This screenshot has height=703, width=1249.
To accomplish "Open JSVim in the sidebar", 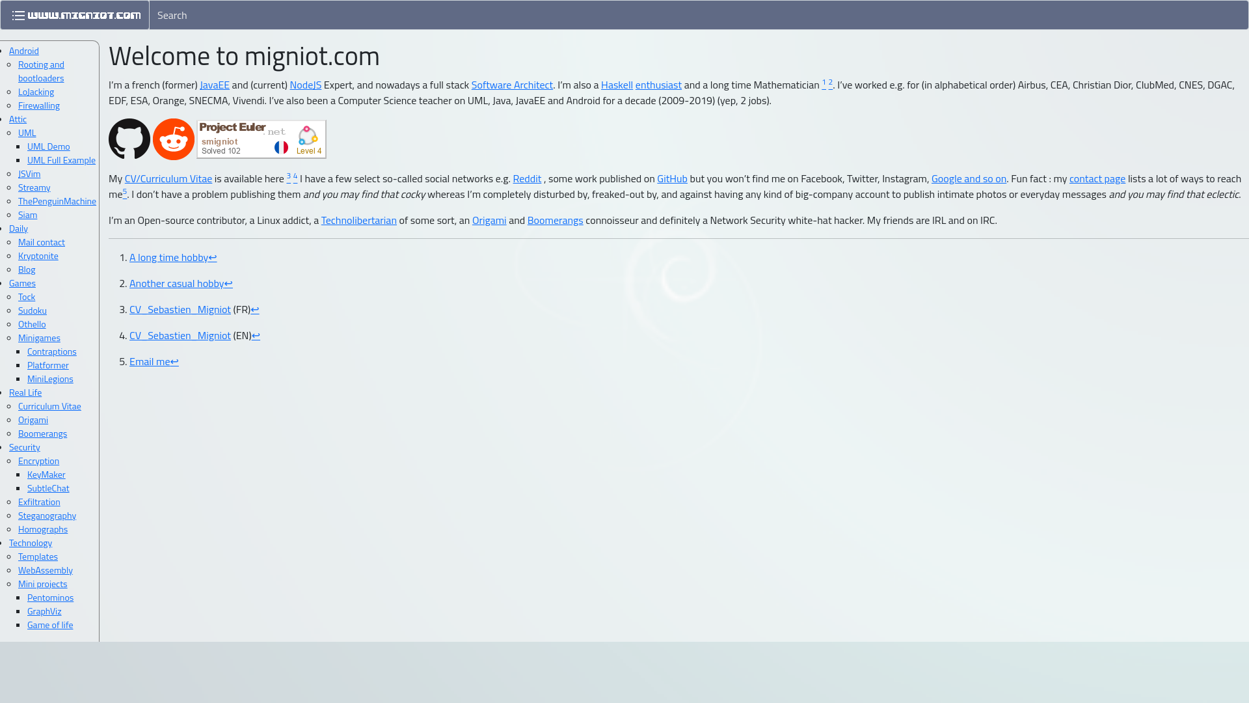I will click(29, 174).
